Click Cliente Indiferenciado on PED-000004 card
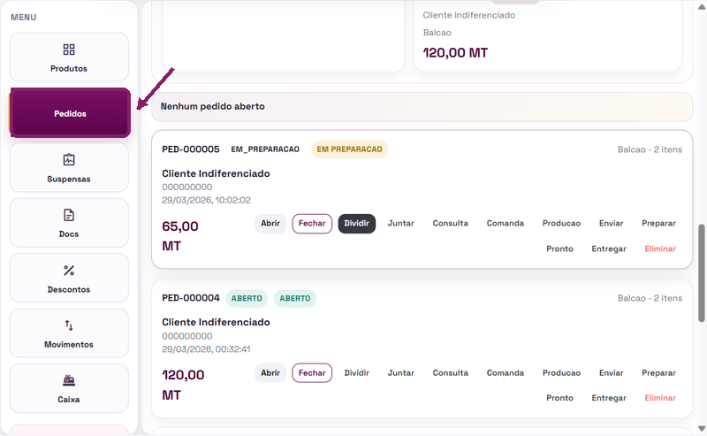The image size is (707, 436). (x=216, y=322)
